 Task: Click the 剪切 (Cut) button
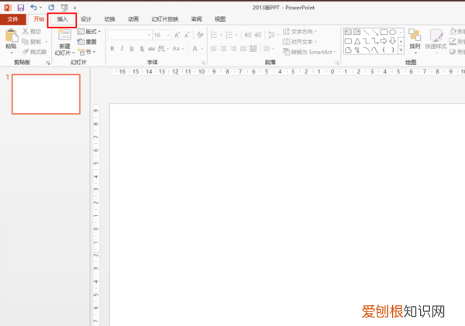[x=32, y=32]
